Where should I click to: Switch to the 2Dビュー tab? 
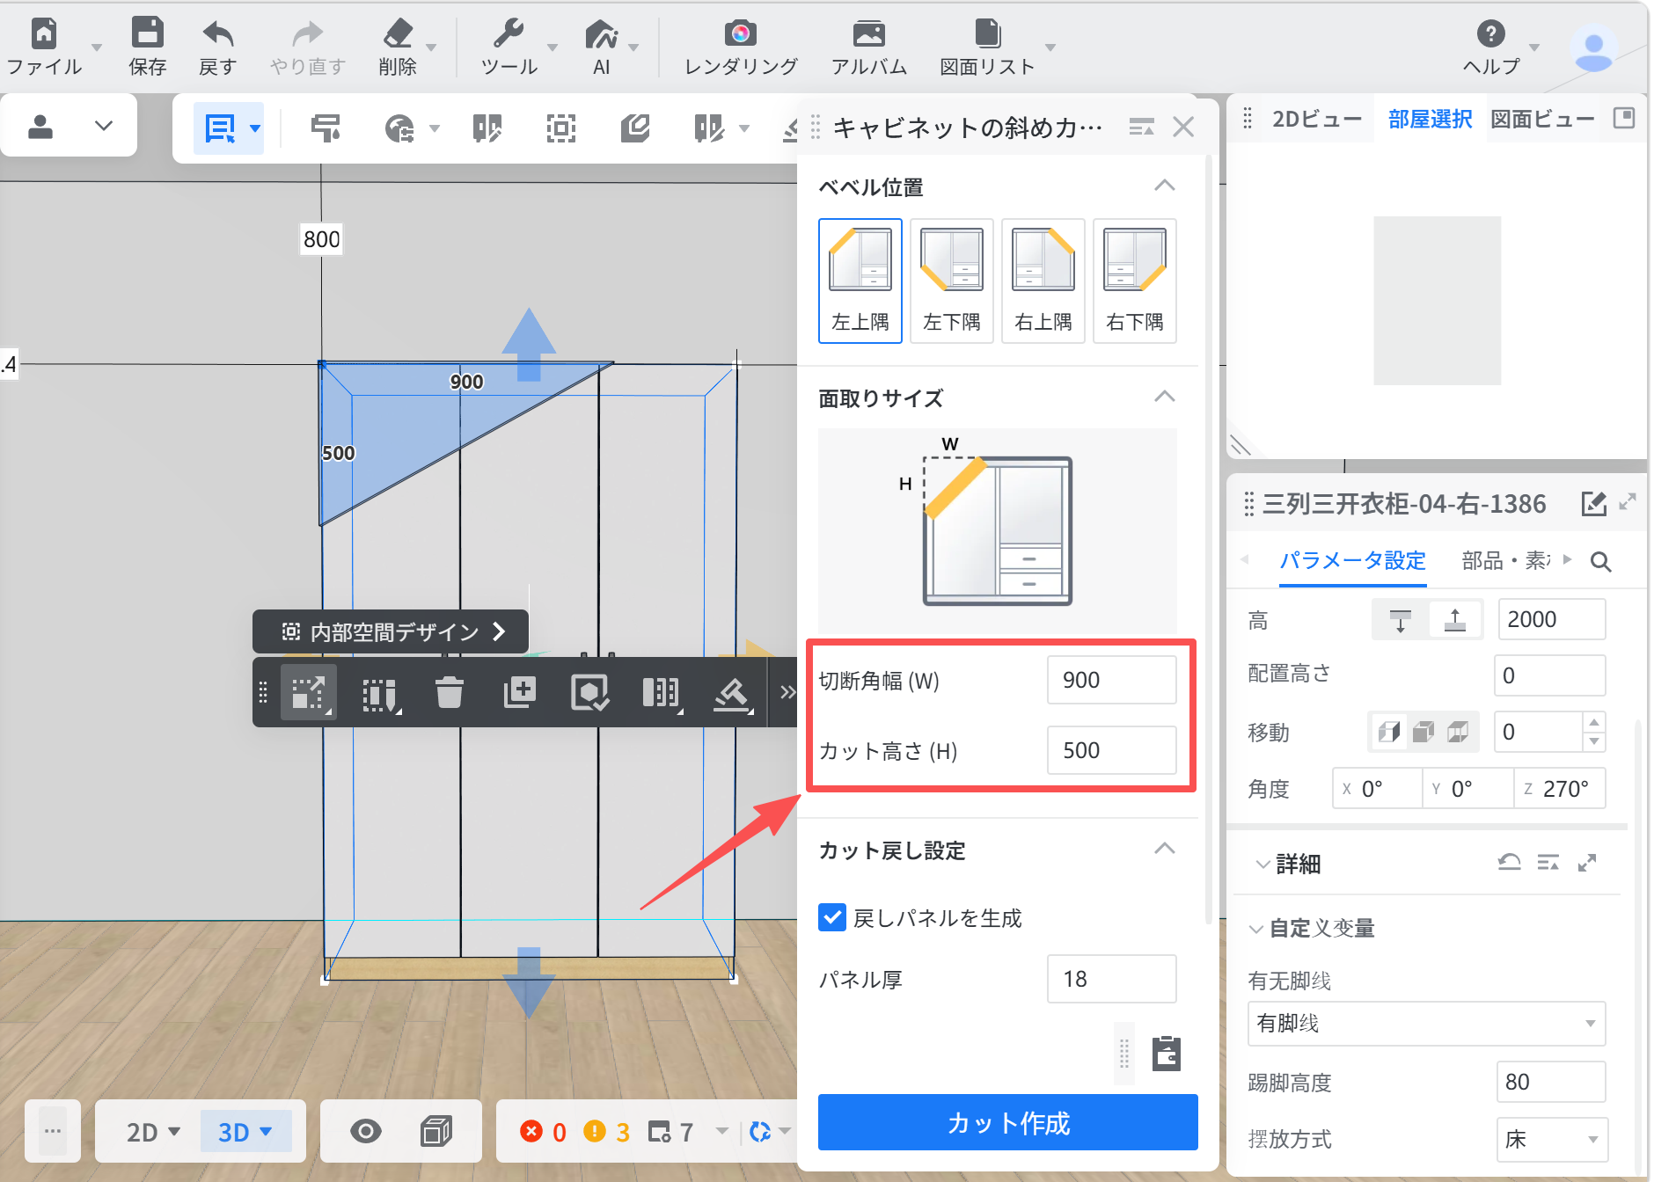click(x=1316, y=119)
